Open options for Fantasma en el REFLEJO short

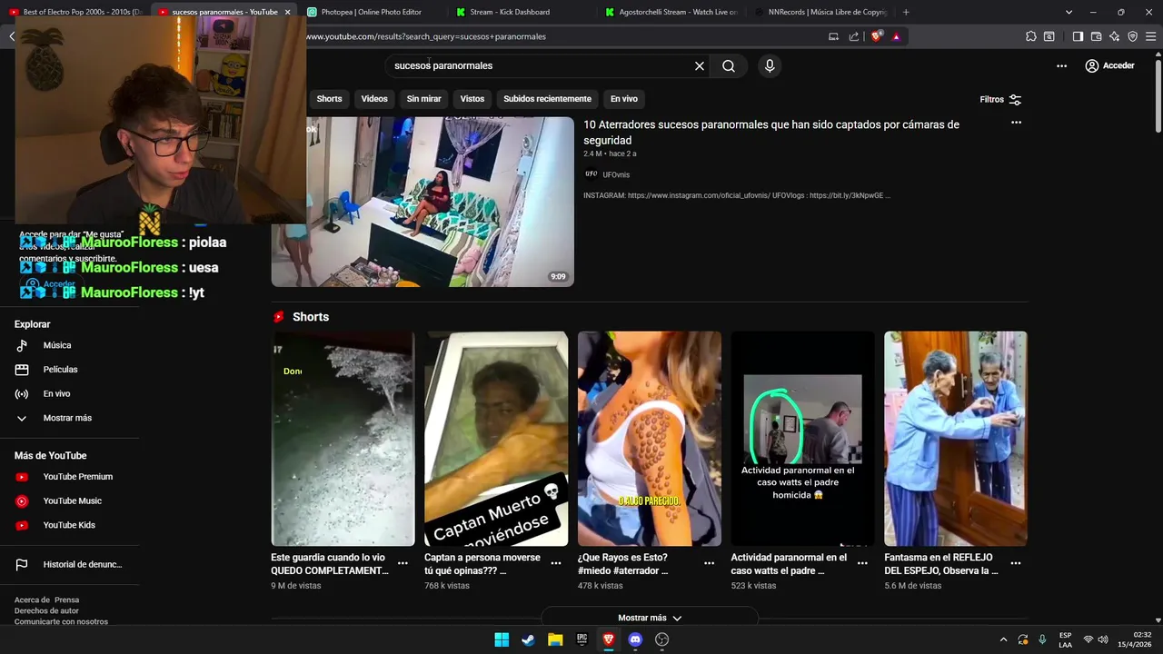point(1016,563)
